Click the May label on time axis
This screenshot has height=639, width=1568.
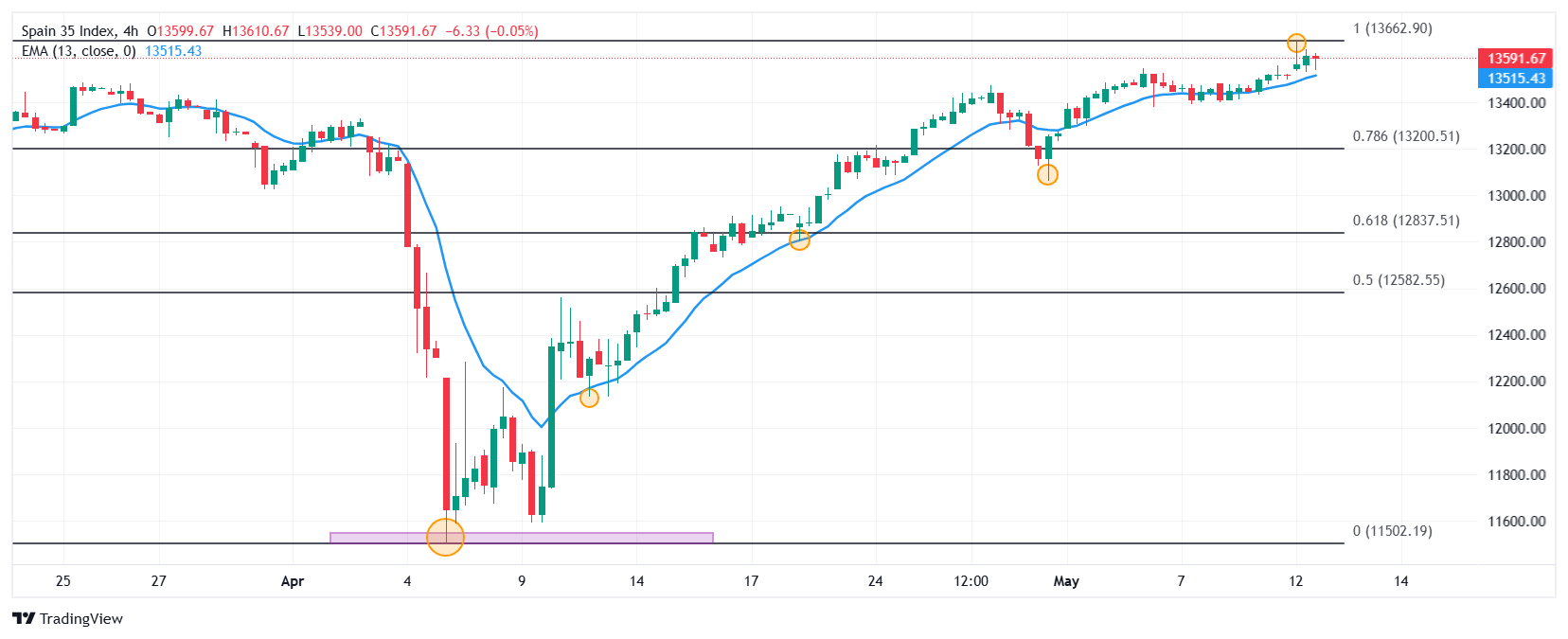[x=1066, y=581]
